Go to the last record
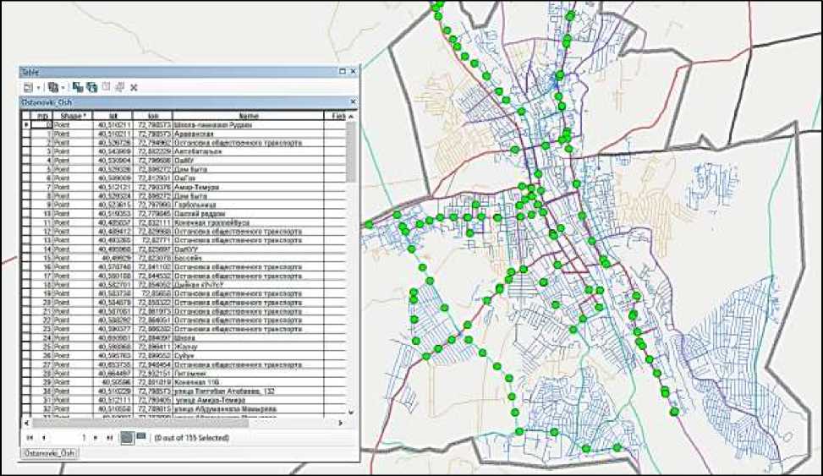The width and height of the screenshot is (823, 476). [x=110, y=438]
